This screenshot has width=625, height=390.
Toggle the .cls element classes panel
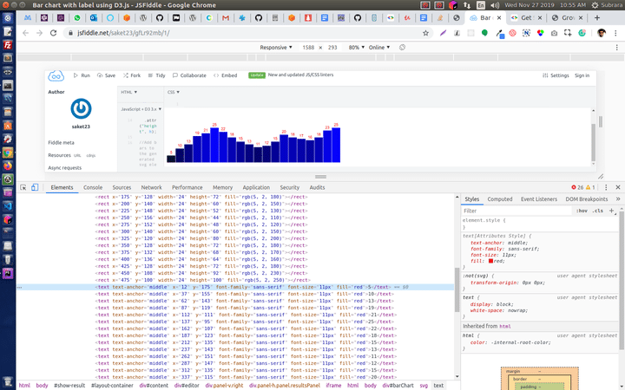(x=598, y=211)
